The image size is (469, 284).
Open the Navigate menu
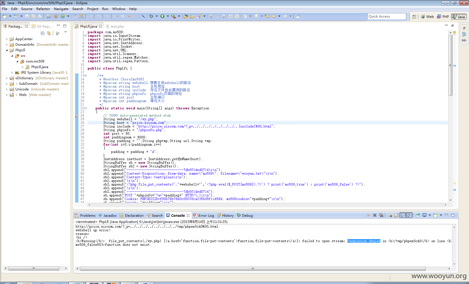[61, 9]
